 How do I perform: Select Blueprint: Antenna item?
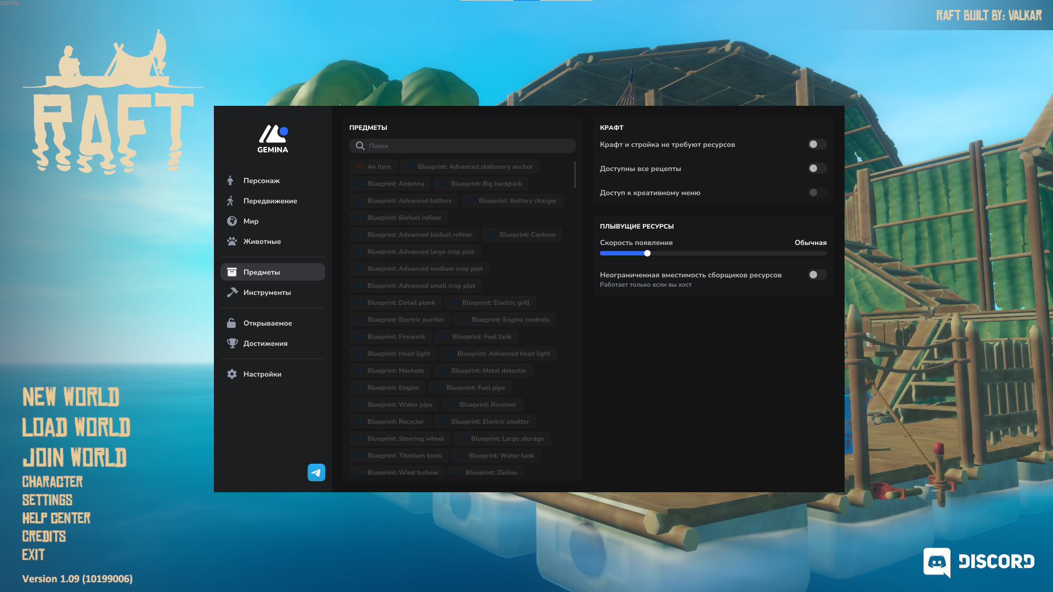click(x=389, y=184)
